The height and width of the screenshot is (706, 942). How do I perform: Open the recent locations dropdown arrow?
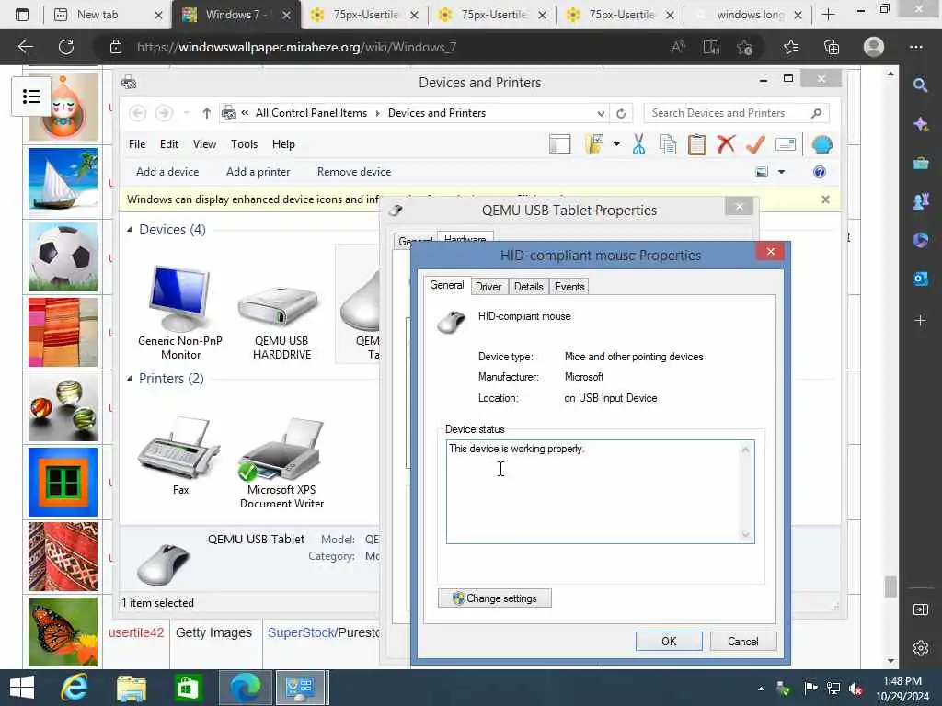click(x=187, y=113)
